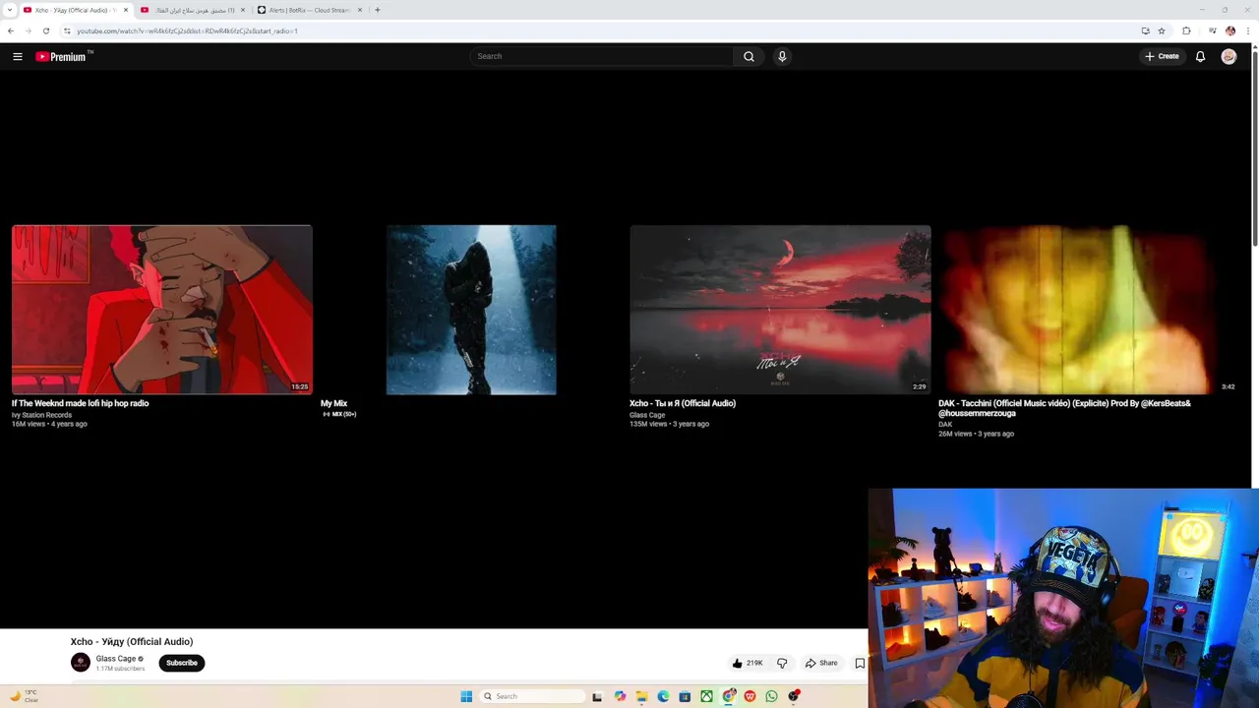This screenshot has width=1259, height=708.
Task: Like the video with thumbs up
Action: pos(748,663)
